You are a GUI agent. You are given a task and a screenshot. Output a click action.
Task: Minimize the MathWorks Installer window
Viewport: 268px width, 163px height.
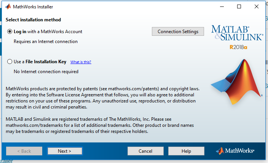click(x=222, y=7)
